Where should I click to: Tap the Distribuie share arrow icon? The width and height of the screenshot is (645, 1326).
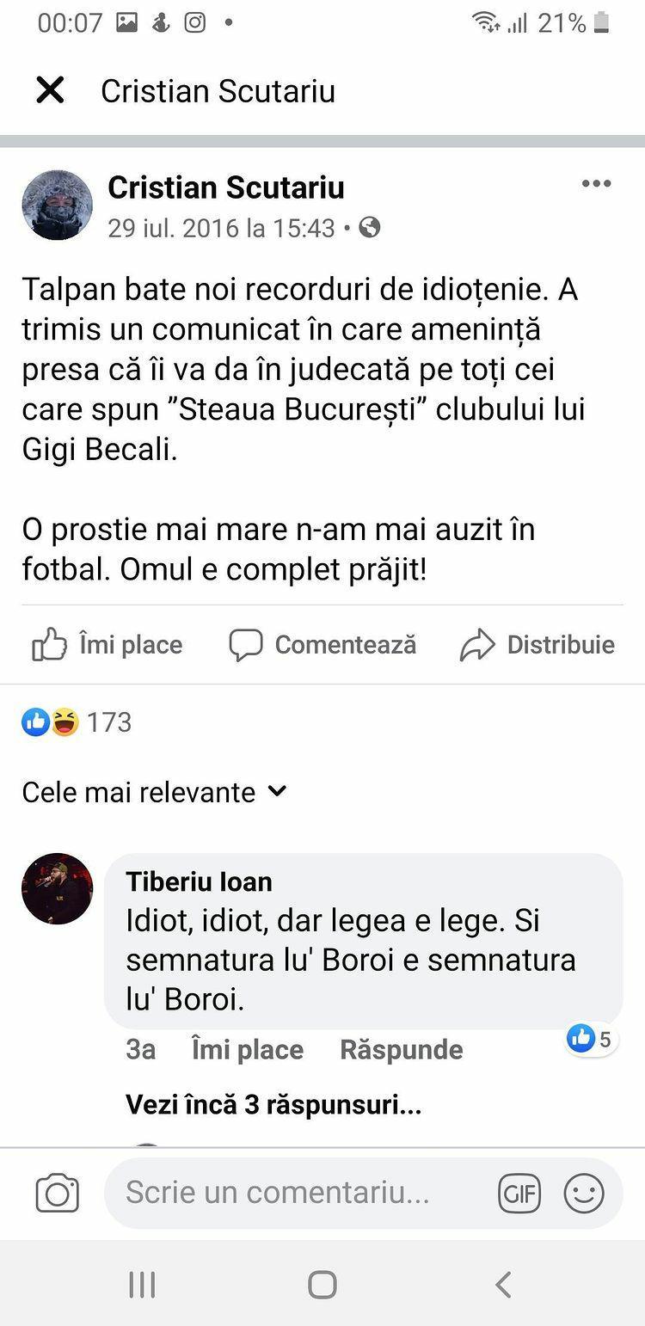(477, 645)
